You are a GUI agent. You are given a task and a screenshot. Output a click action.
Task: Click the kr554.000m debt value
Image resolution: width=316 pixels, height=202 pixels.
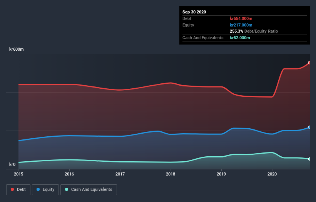241,18
